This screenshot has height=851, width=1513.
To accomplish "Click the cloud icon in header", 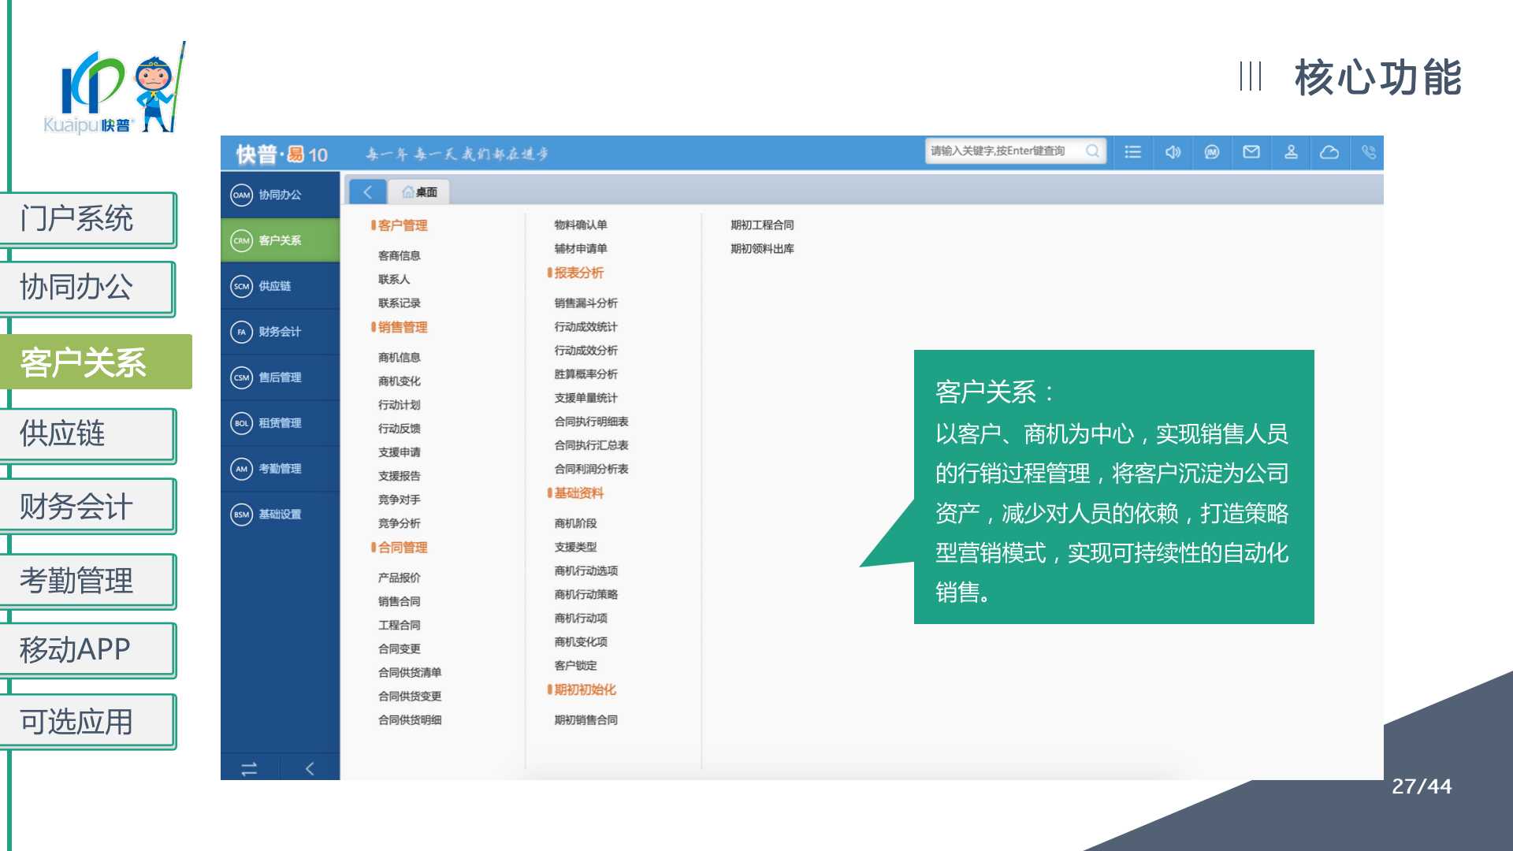I will (x=1329, y=152).
